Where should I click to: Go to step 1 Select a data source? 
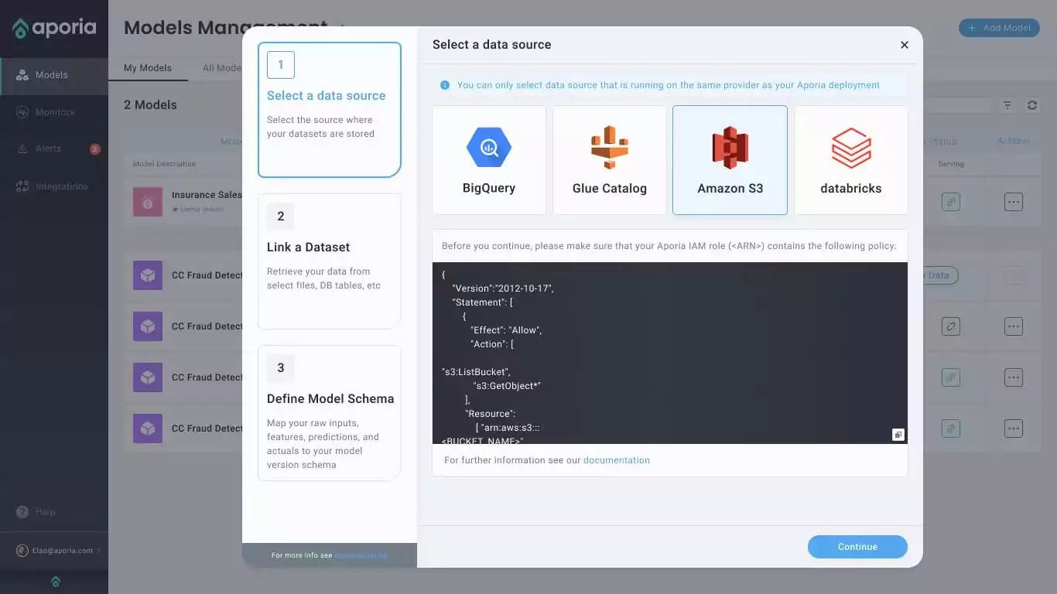tap(330, 110)
